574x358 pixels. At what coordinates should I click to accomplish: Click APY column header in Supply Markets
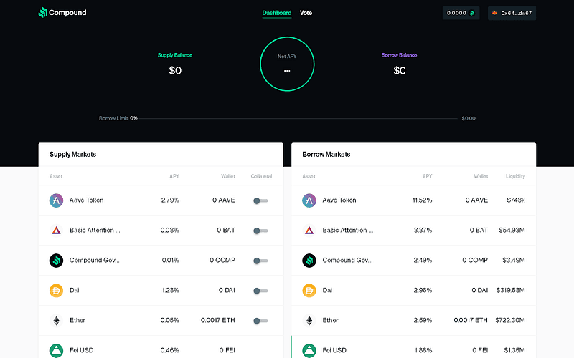[174, 176]
